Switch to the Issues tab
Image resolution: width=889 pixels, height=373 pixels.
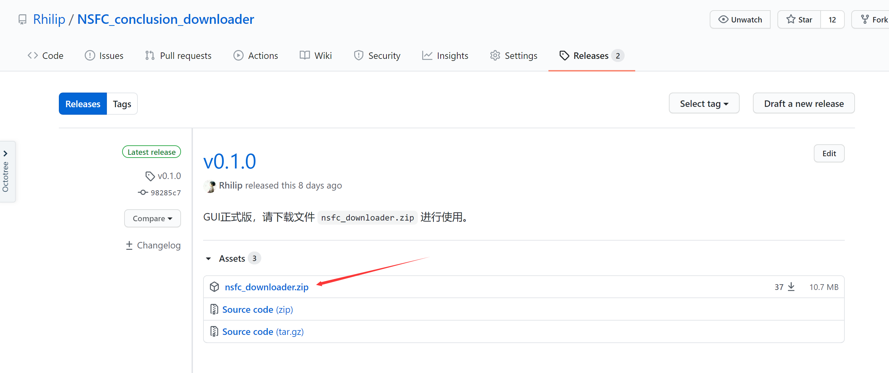(104, 55)
